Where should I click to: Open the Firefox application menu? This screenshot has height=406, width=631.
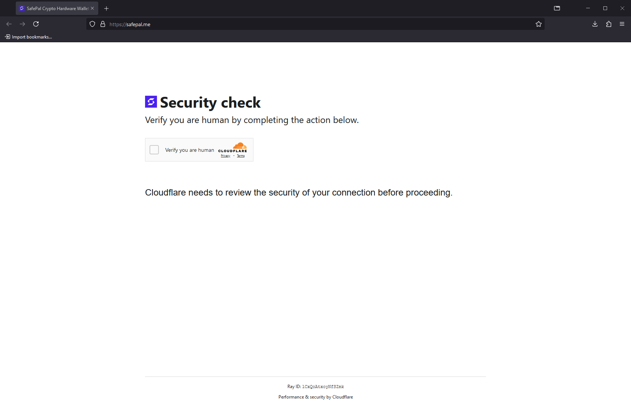622,24
